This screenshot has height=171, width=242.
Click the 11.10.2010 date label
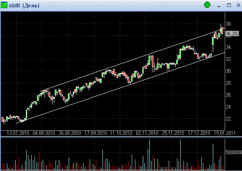(x=121, y=133)
